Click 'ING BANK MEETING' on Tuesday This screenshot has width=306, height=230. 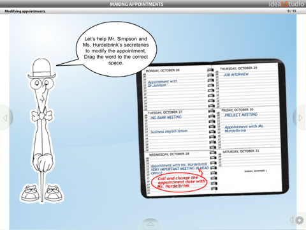[166, 117]
